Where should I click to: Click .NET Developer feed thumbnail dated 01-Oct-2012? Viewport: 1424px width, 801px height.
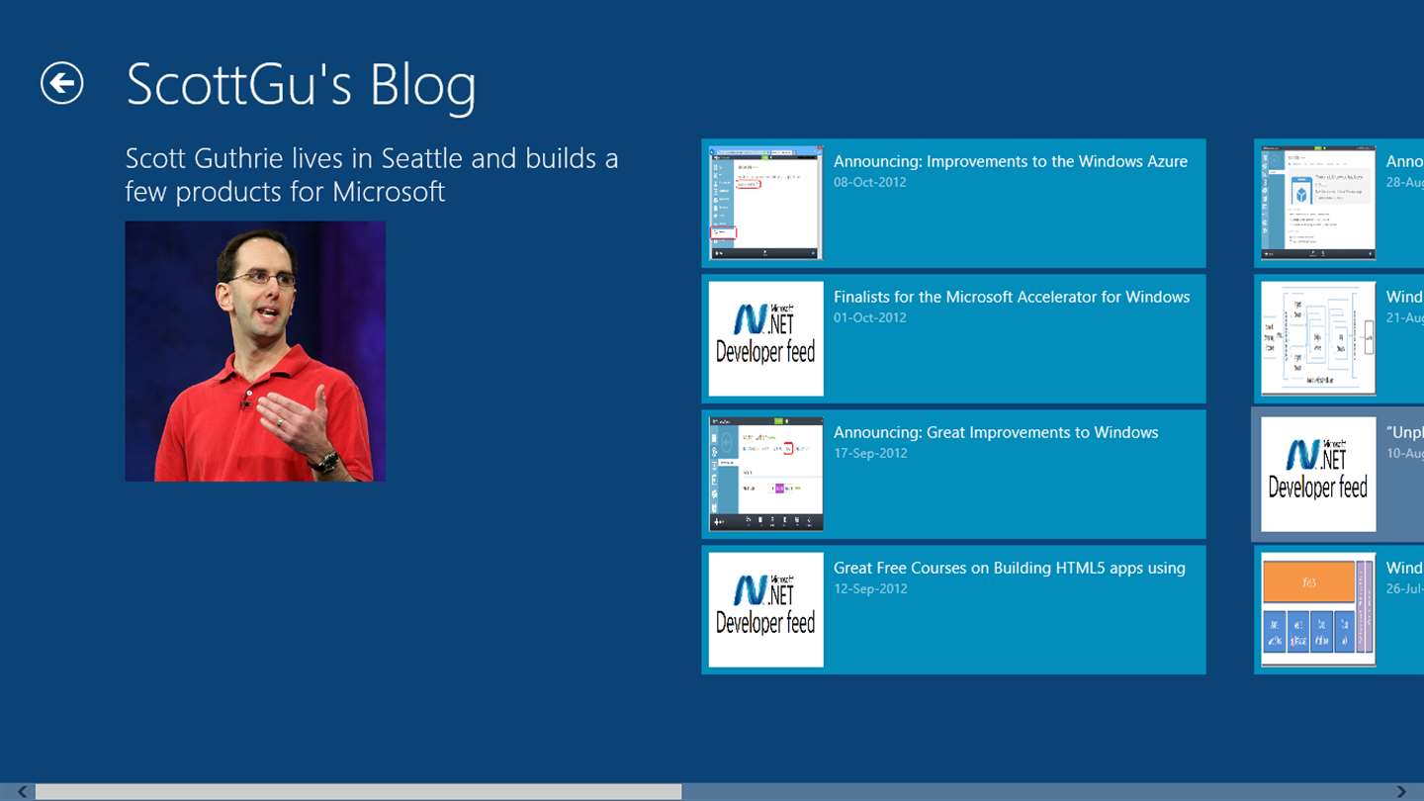click(765, 338)
